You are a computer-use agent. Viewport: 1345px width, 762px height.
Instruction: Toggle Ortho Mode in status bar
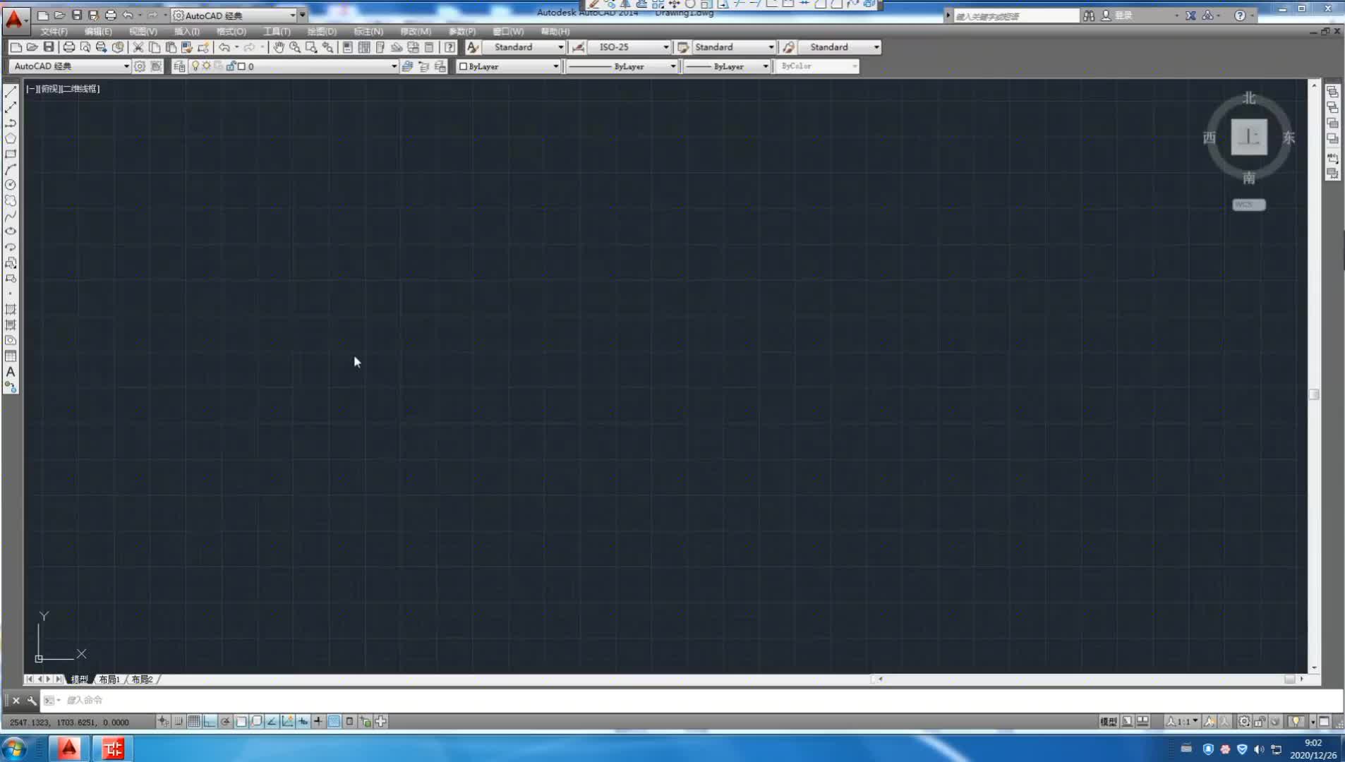[210, 721]
